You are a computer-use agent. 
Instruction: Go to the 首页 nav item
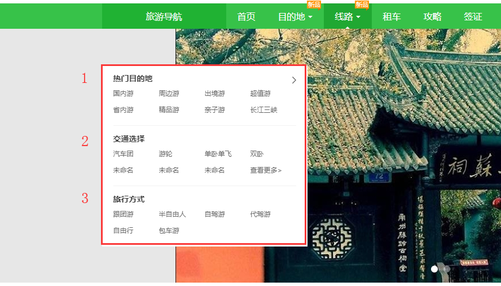pos(246,17)
